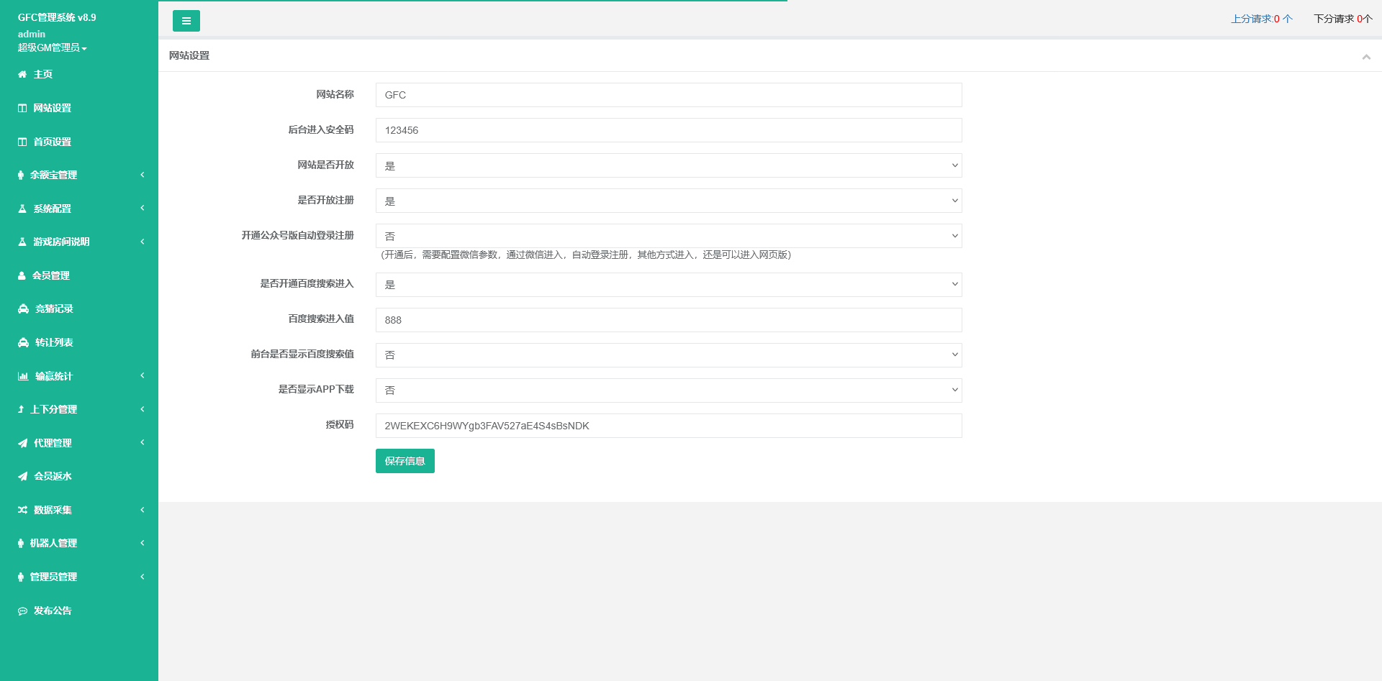
Task: Click the user icon beside 会员管理
Action: tap(22, 275)
